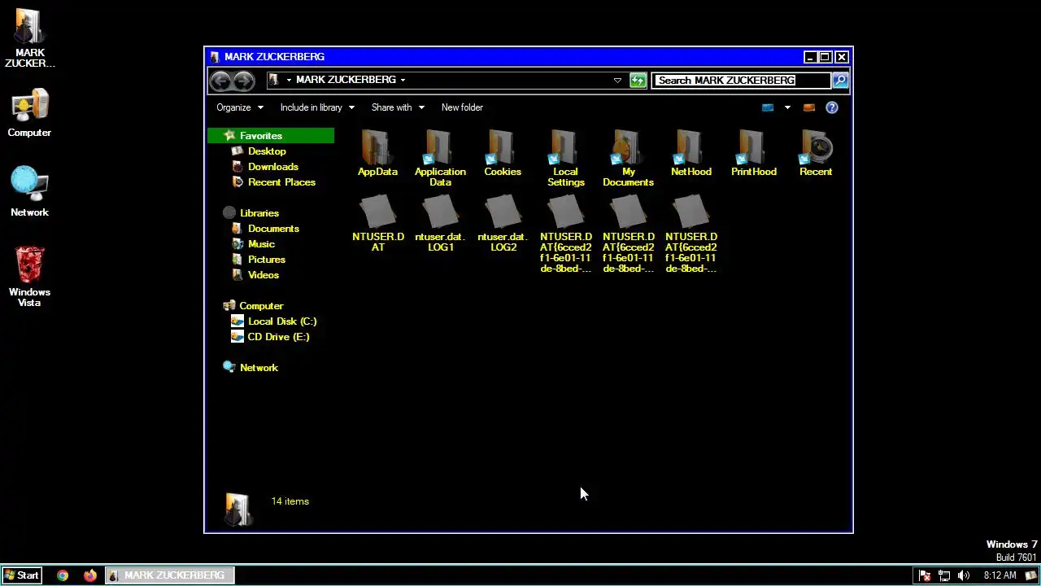Screen dimensions: 1041x586
Task: Click the Change your view icon
Action: coord(768,107)
